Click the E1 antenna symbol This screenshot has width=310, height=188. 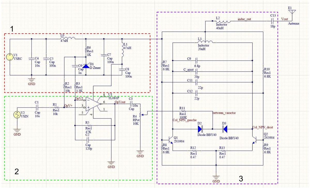click(x=292, y=13)
